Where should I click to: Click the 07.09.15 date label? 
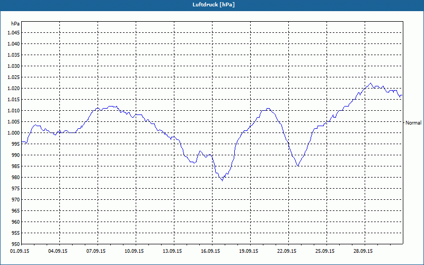coord(96,251)
